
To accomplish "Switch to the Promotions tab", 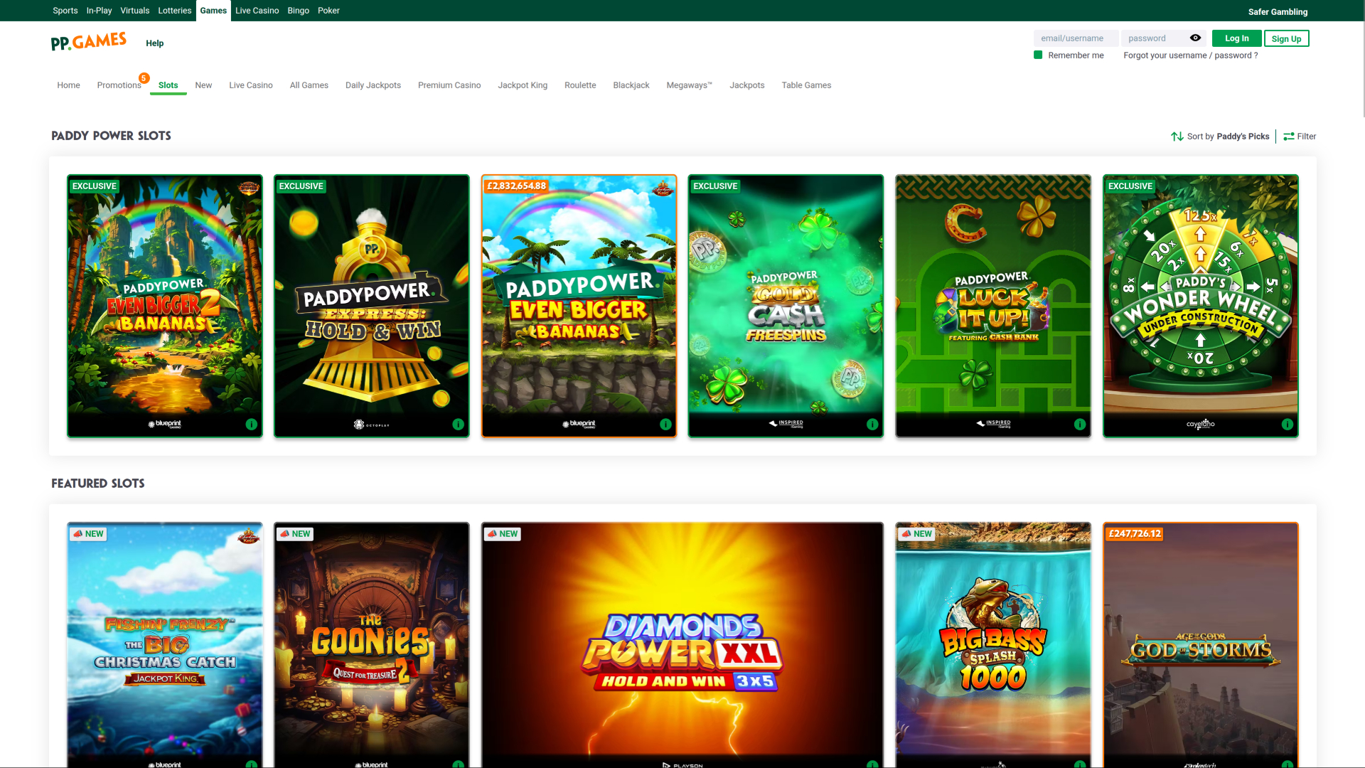I will coord(119,85).
